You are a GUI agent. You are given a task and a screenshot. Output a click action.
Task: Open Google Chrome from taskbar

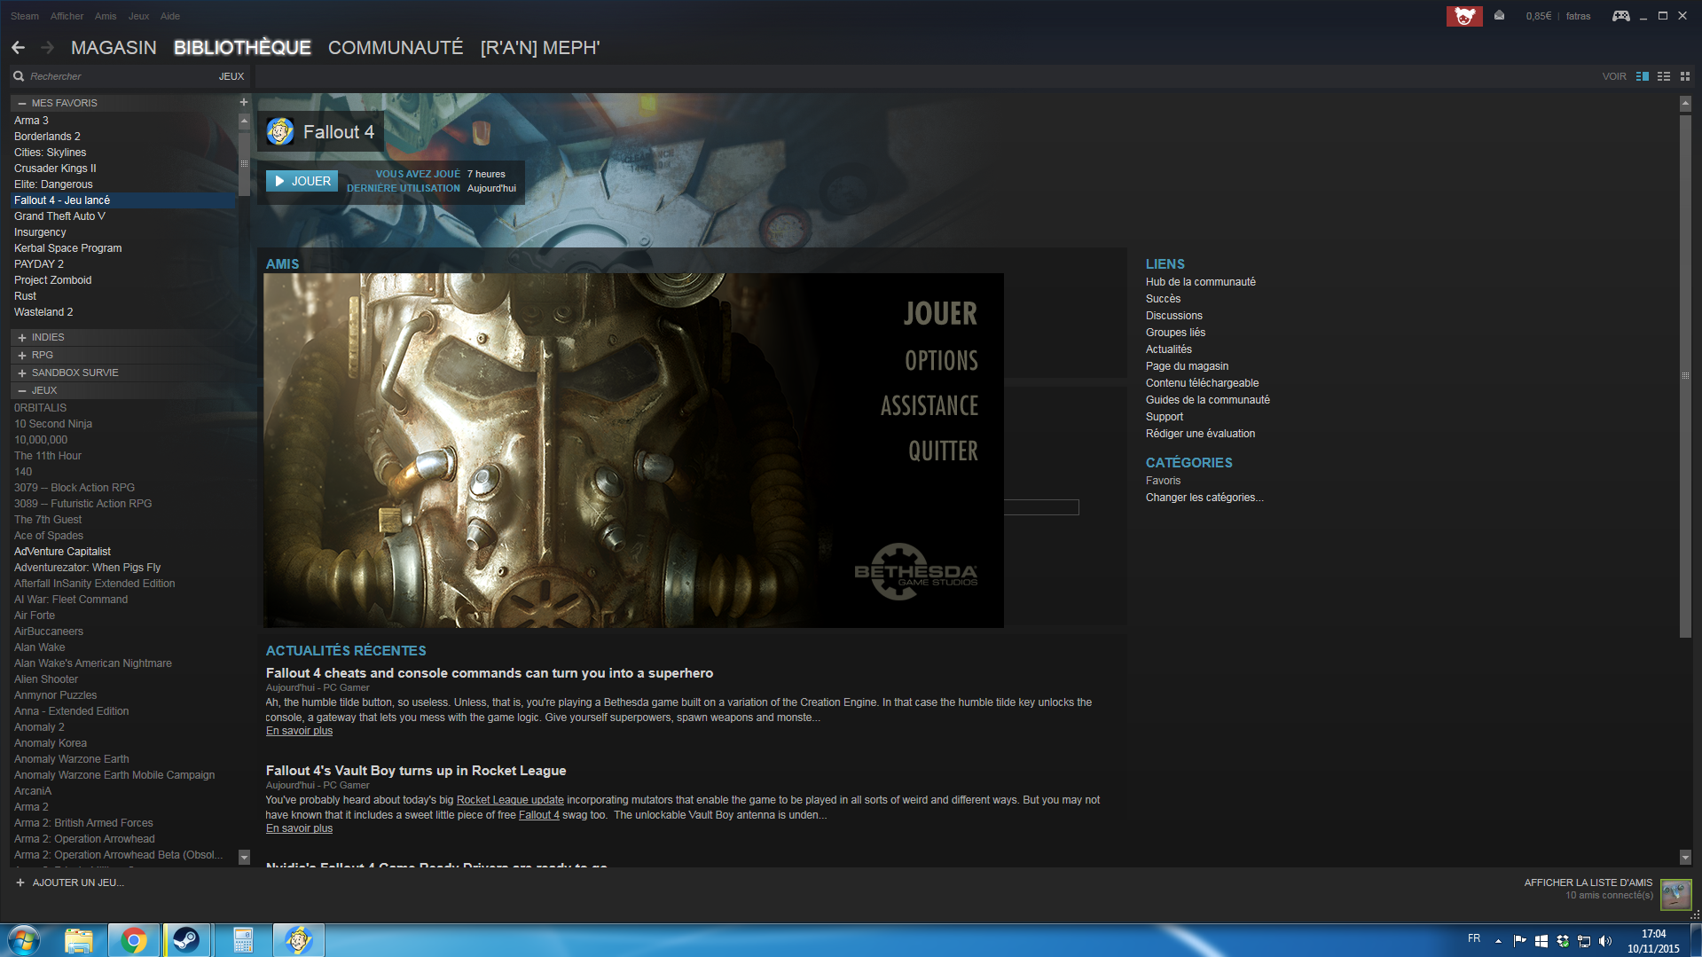click(134, 940)
